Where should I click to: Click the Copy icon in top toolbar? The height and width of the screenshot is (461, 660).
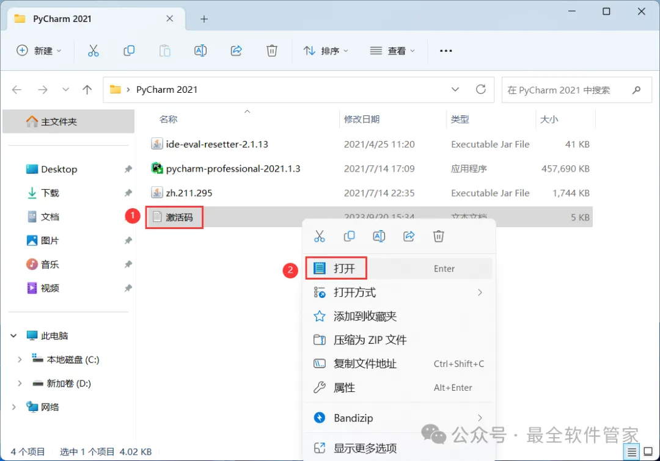129,51
